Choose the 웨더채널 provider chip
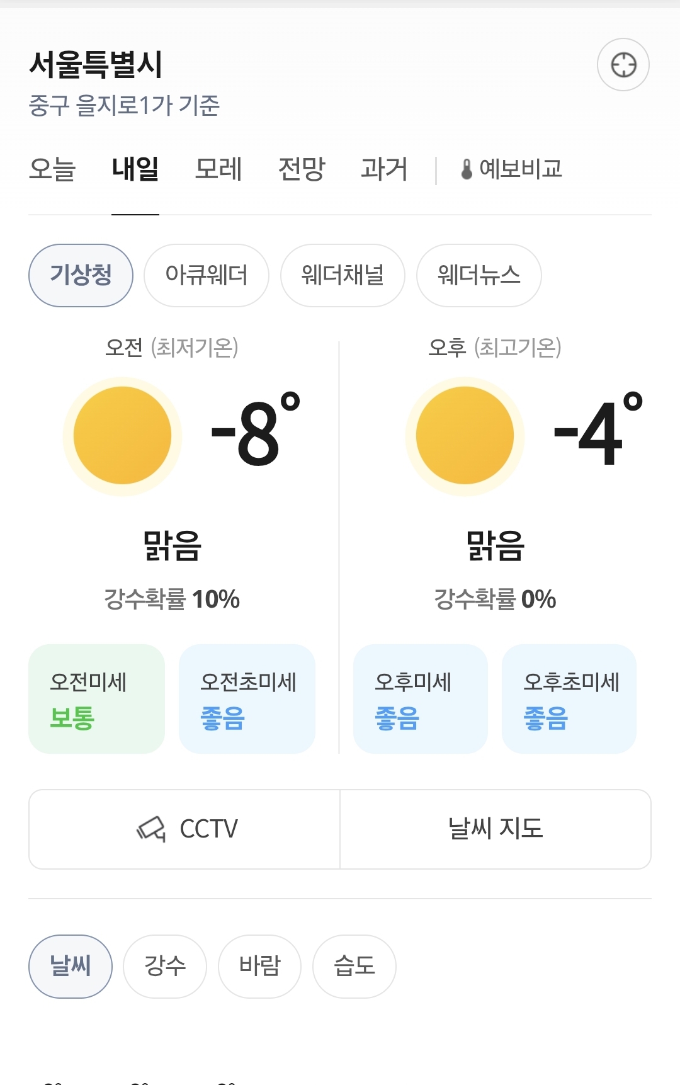This screenshot has width=680, height=1085. [343, 275]
